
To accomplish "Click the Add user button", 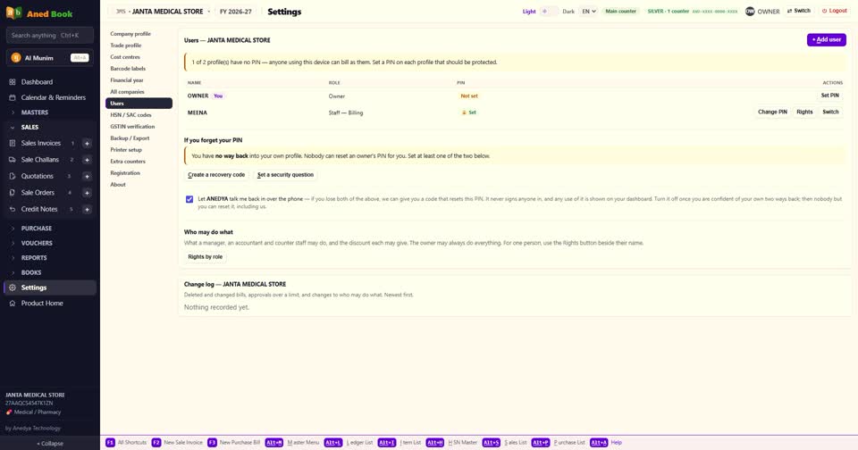I will coord(826,40).
